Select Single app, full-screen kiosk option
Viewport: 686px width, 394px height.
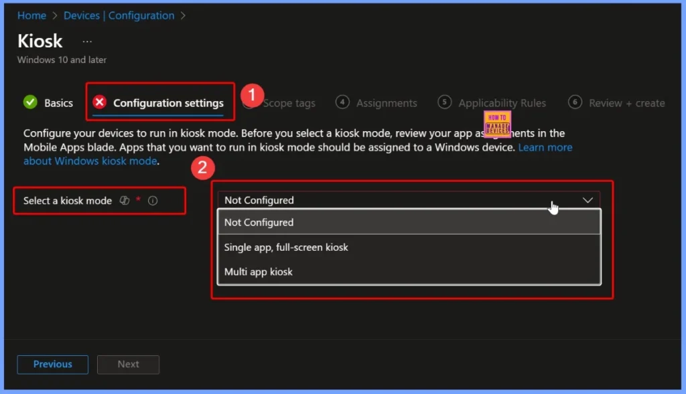(287, 247)
